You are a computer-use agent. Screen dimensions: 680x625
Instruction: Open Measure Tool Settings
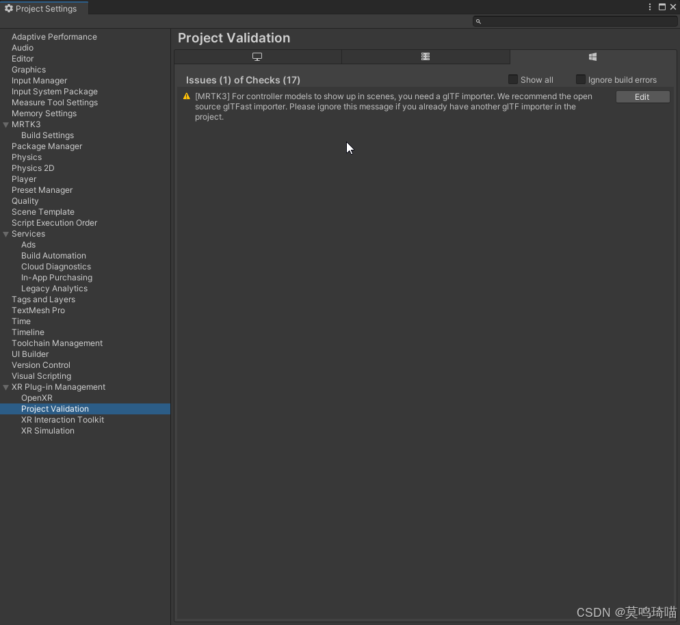55,103
